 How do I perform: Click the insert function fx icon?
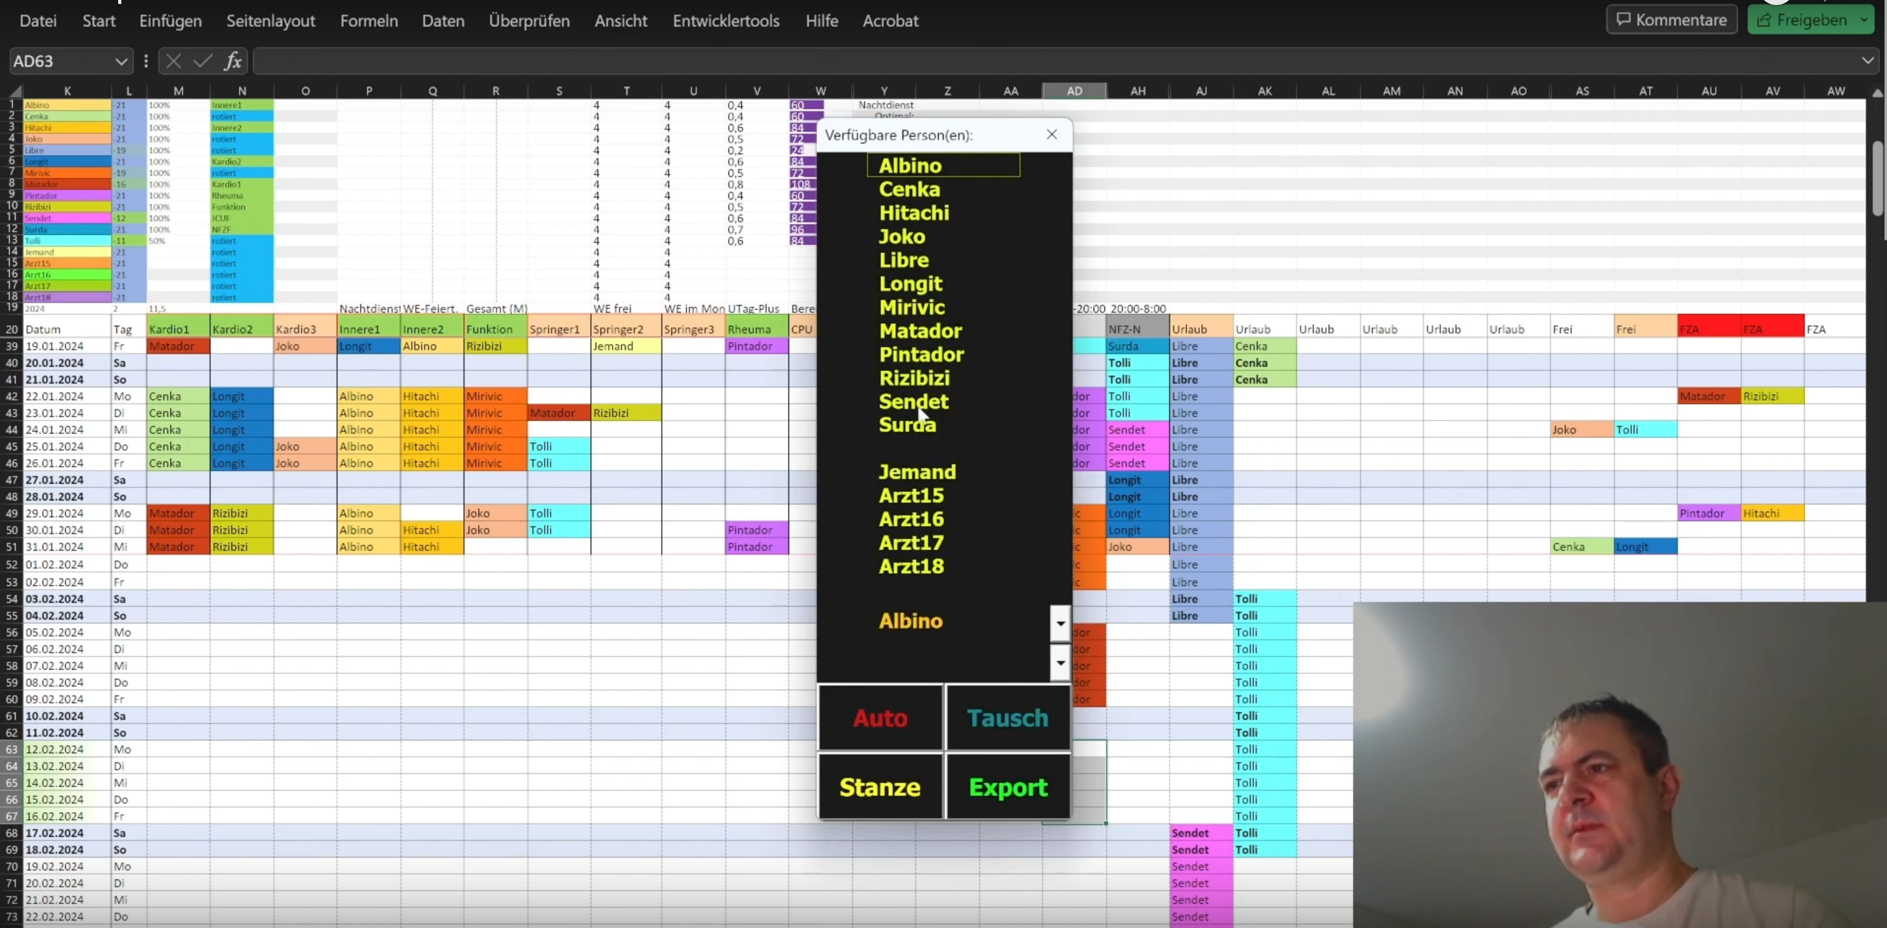coord(233,61)
